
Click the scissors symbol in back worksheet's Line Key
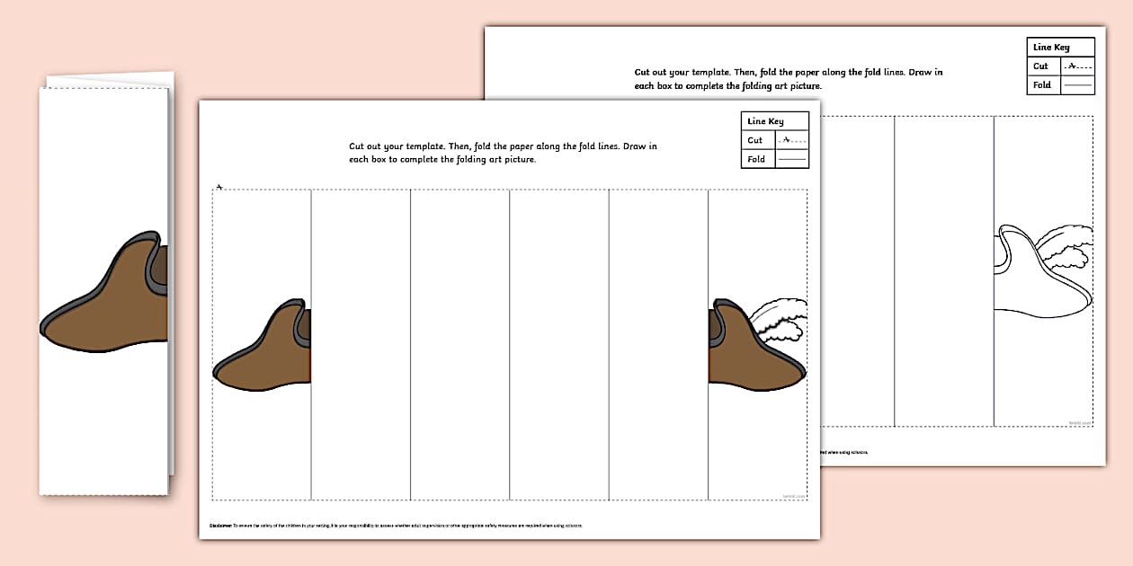tap(1073, 65)
